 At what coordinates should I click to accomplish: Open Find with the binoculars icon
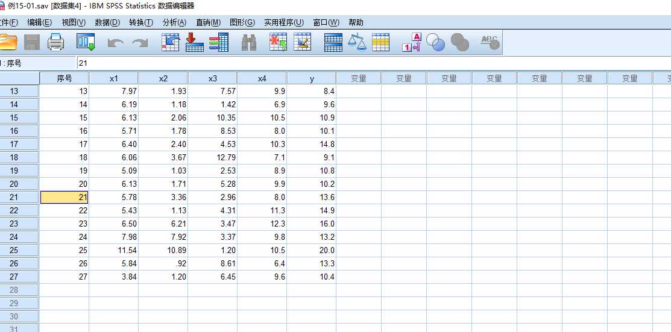click(x=248, y=42)
